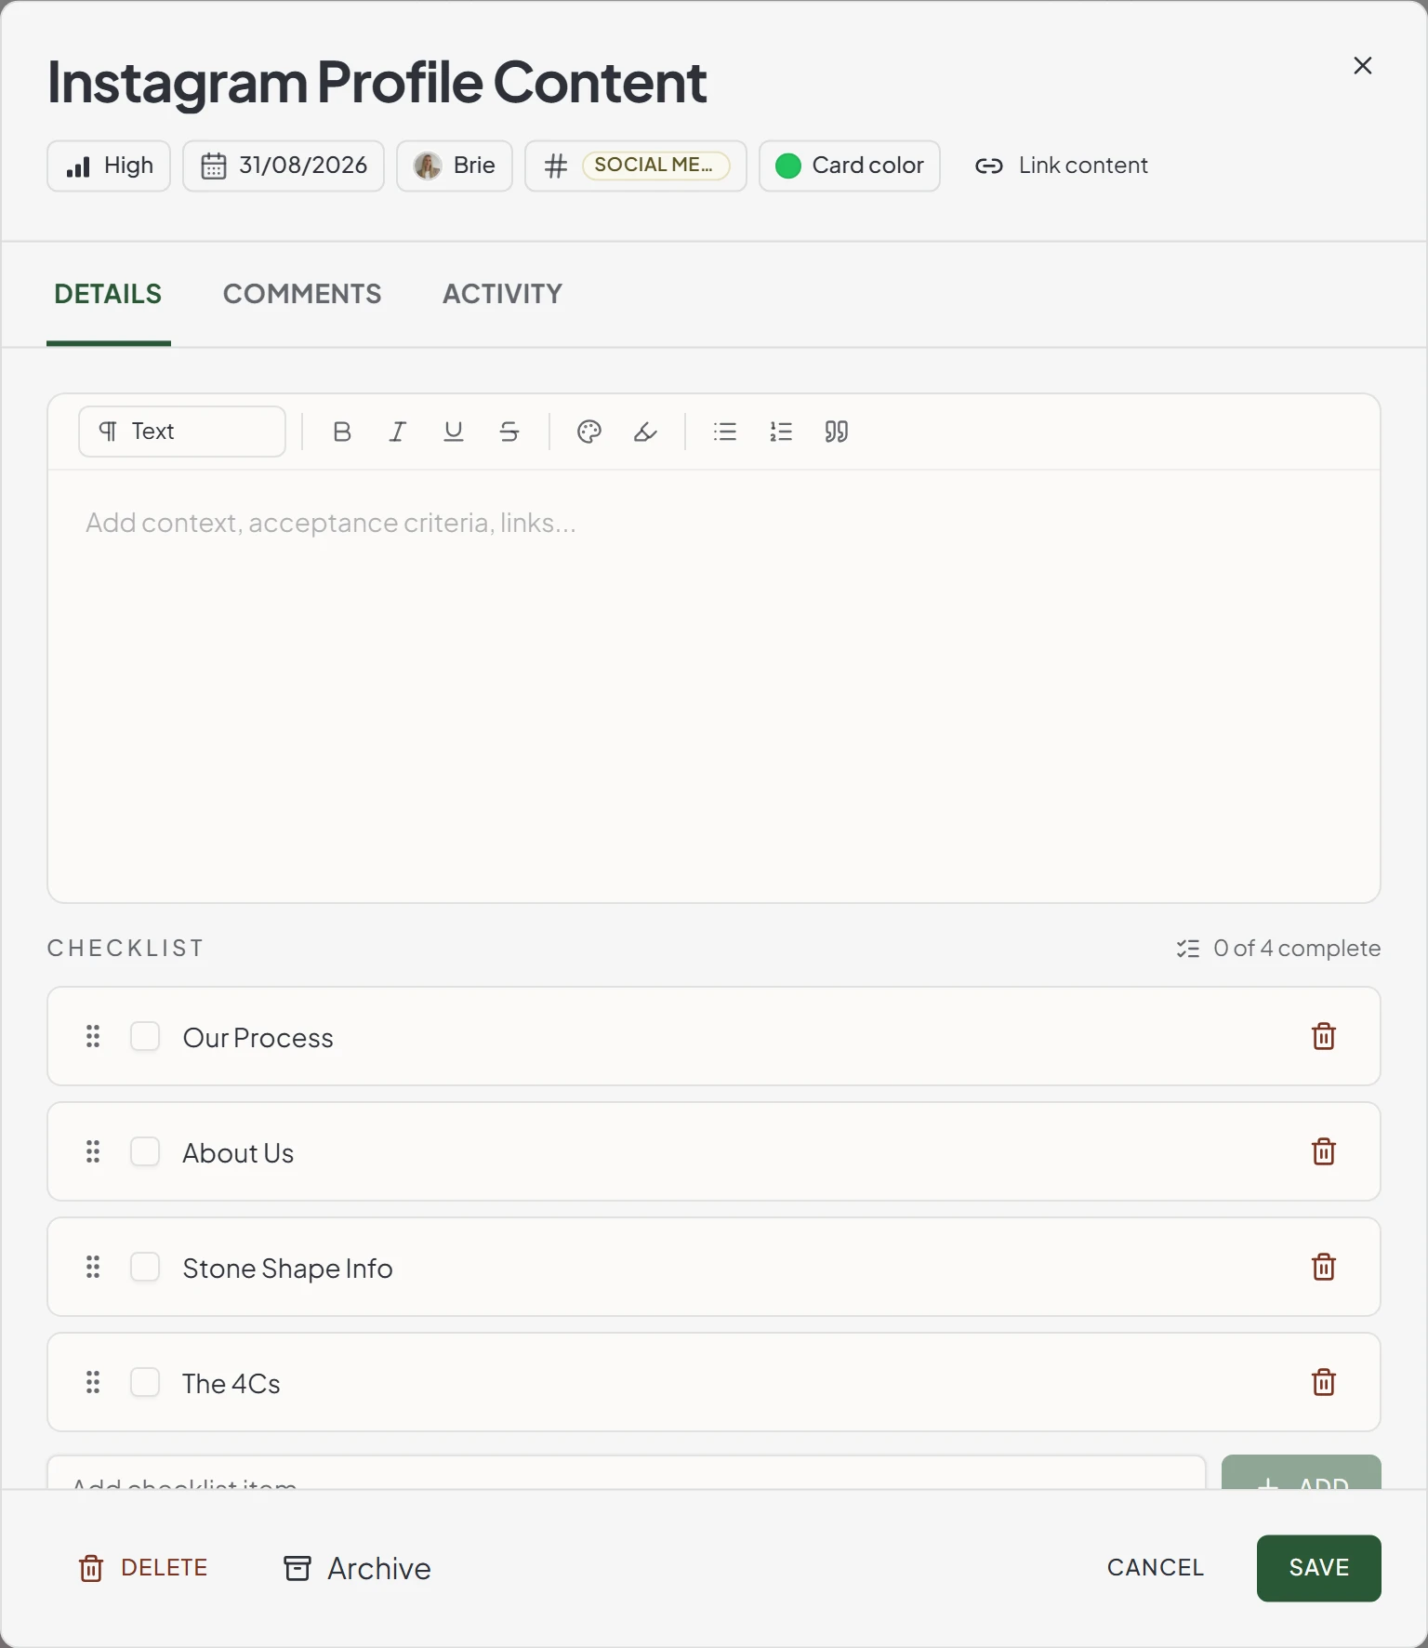Delete The 4Cs checklist item
This screenshot has width=1428, height=1648.
(1324, 1382)
